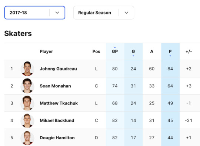
Task: Click the chevron beside 2017-18
Action: pos(57,13)
